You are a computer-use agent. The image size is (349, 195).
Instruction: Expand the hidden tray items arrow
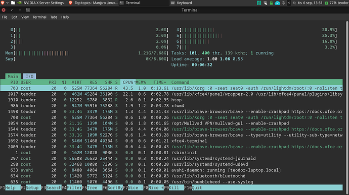[289, 3]
